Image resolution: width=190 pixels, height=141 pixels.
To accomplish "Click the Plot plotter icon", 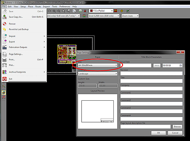I will [5, 65].
